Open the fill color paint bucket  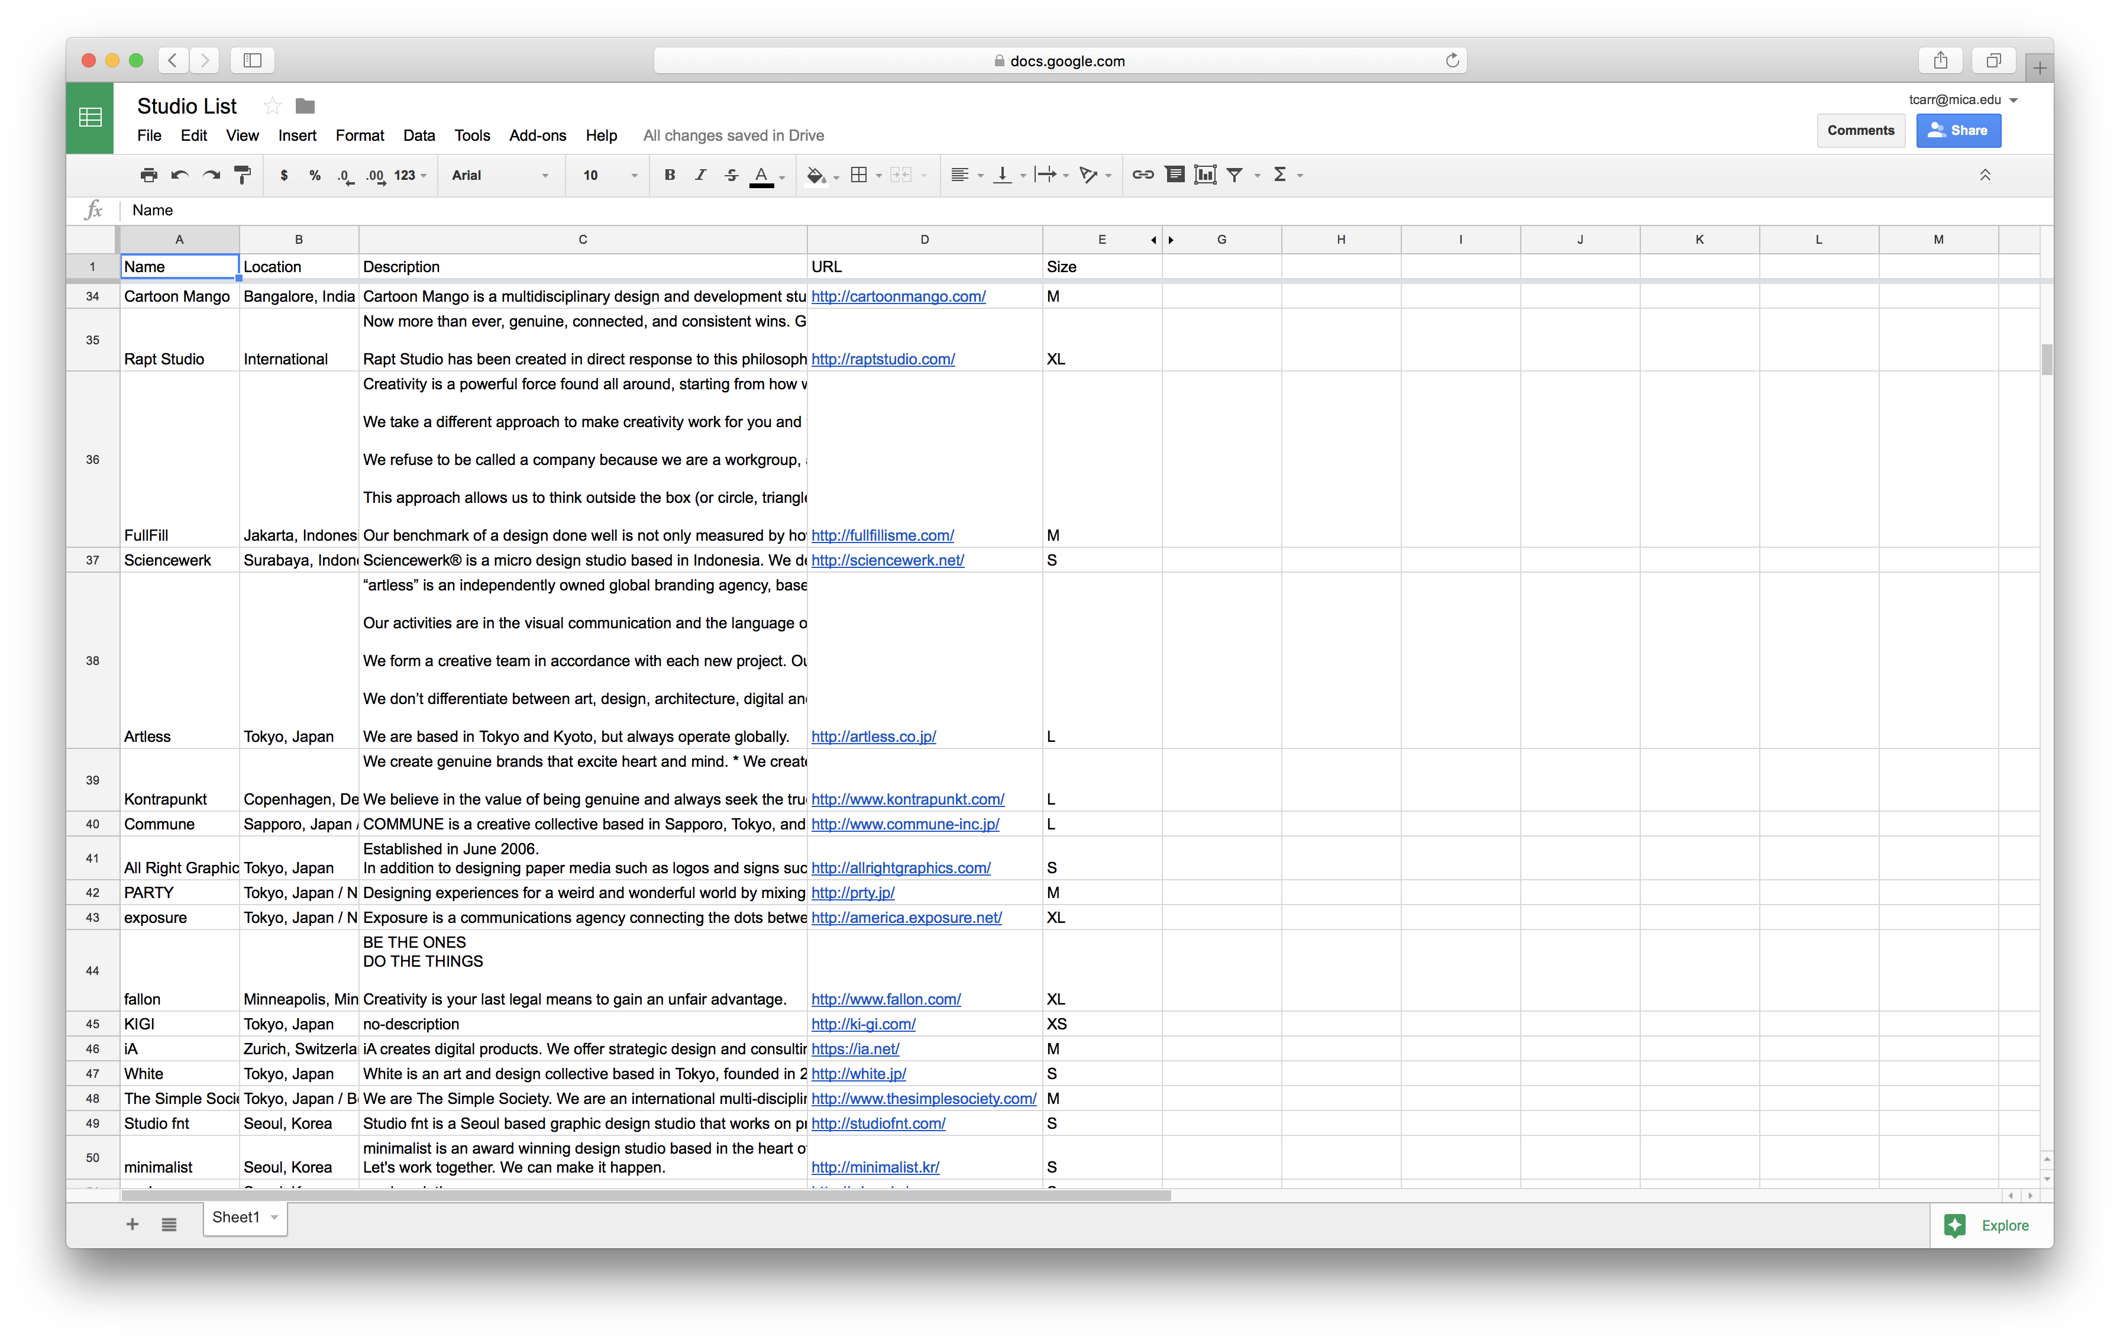pos(815,175)
